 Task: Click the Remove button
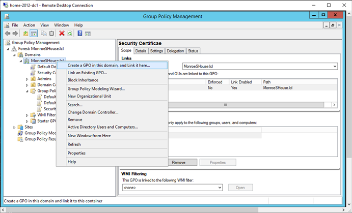pos(178,162)
